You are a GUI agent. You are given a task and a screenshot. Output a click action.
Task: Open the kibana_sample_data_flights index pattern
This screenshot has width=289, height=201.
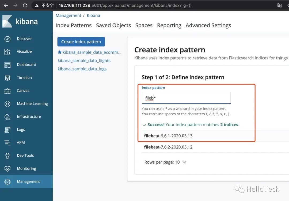click(x=84, y=61)
